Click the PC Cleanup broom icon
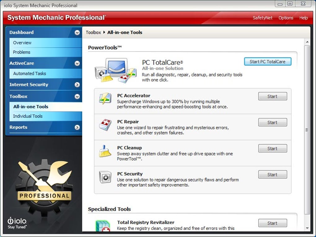The image size is (316, 237). coord(105,151)
